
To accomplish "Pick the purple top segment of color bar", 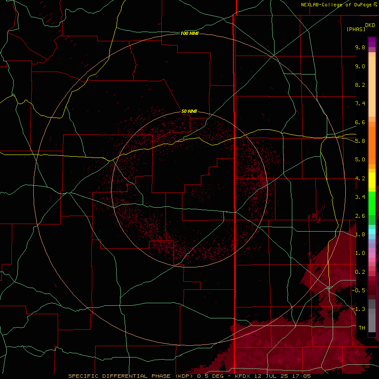I will (x=372, y=42).
